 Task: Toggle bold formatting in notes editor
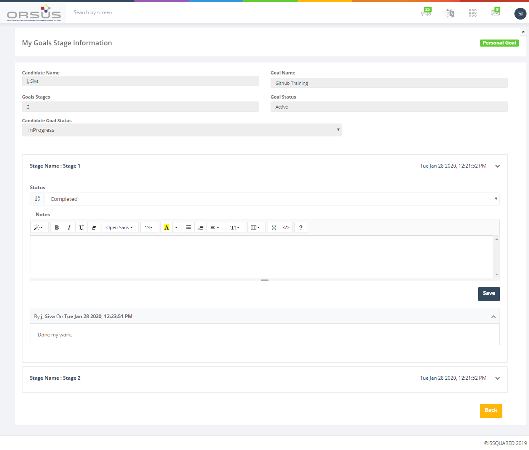pyautogui.click(x=57, y=227)
